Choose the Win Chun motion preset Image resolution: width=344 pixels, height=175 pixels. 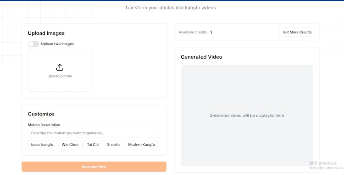coord(70,145)
